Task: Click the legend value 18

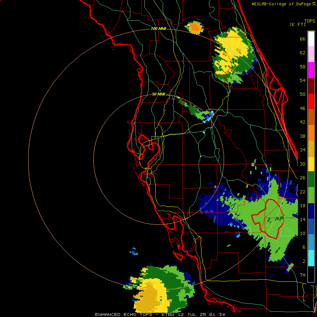Action: (303, 206)
